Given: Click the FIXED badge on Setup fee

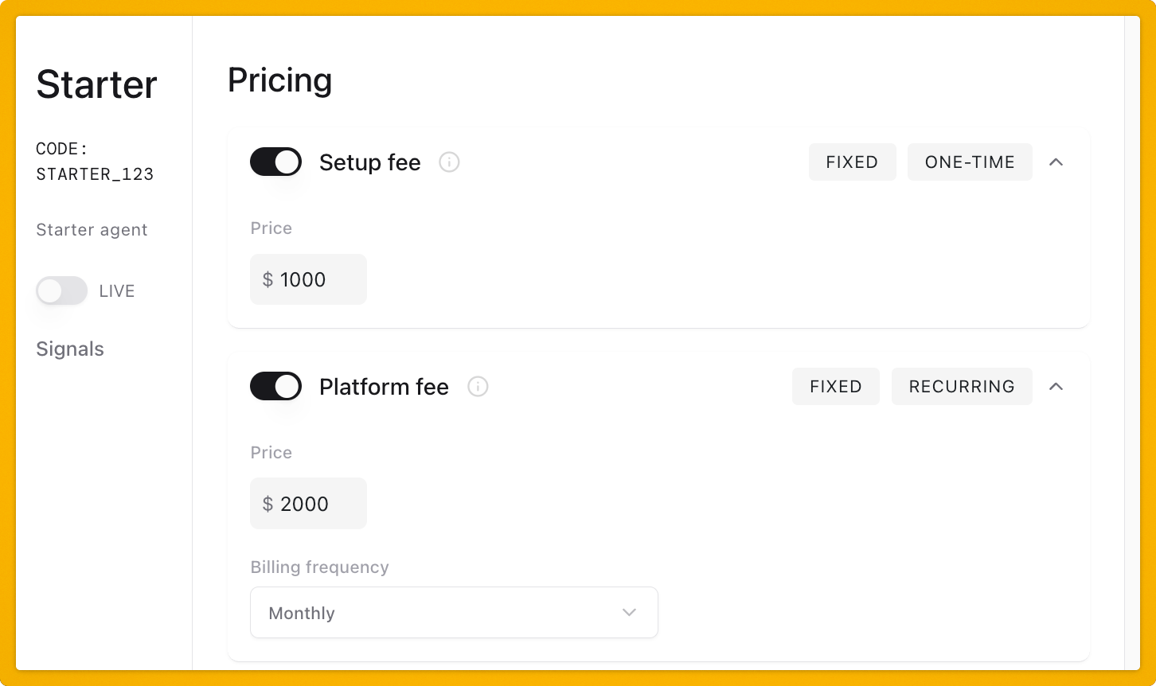Looking at the screenshot, I should pos(852,162).
